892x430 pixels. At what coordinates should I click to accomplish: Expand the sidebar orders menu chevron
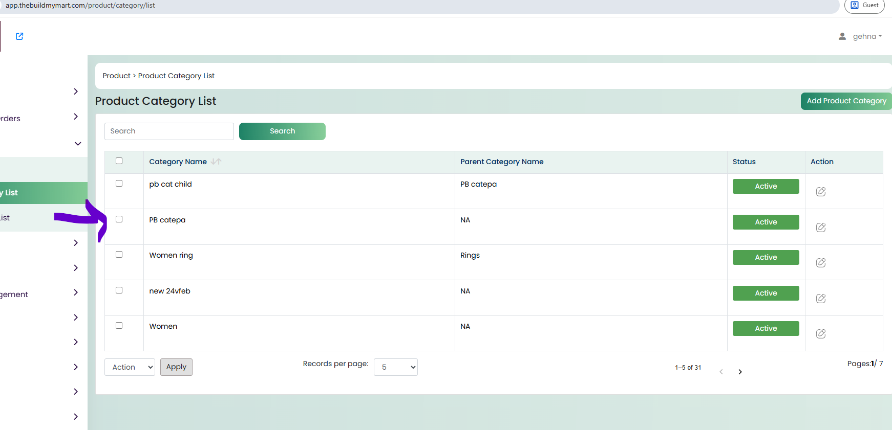(x=76, y=117)
